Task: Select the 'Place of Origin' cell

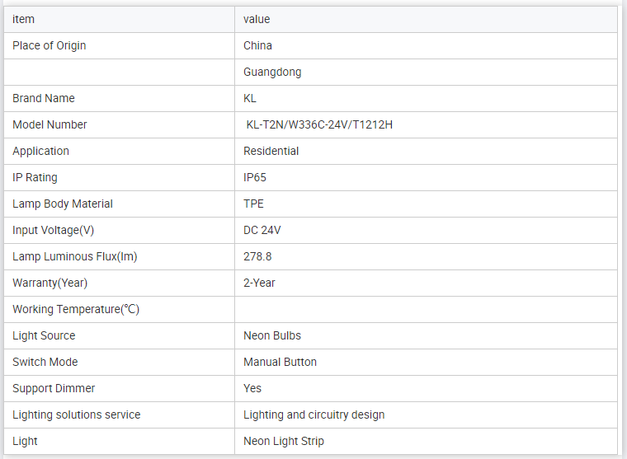Action: coord(49,45)
